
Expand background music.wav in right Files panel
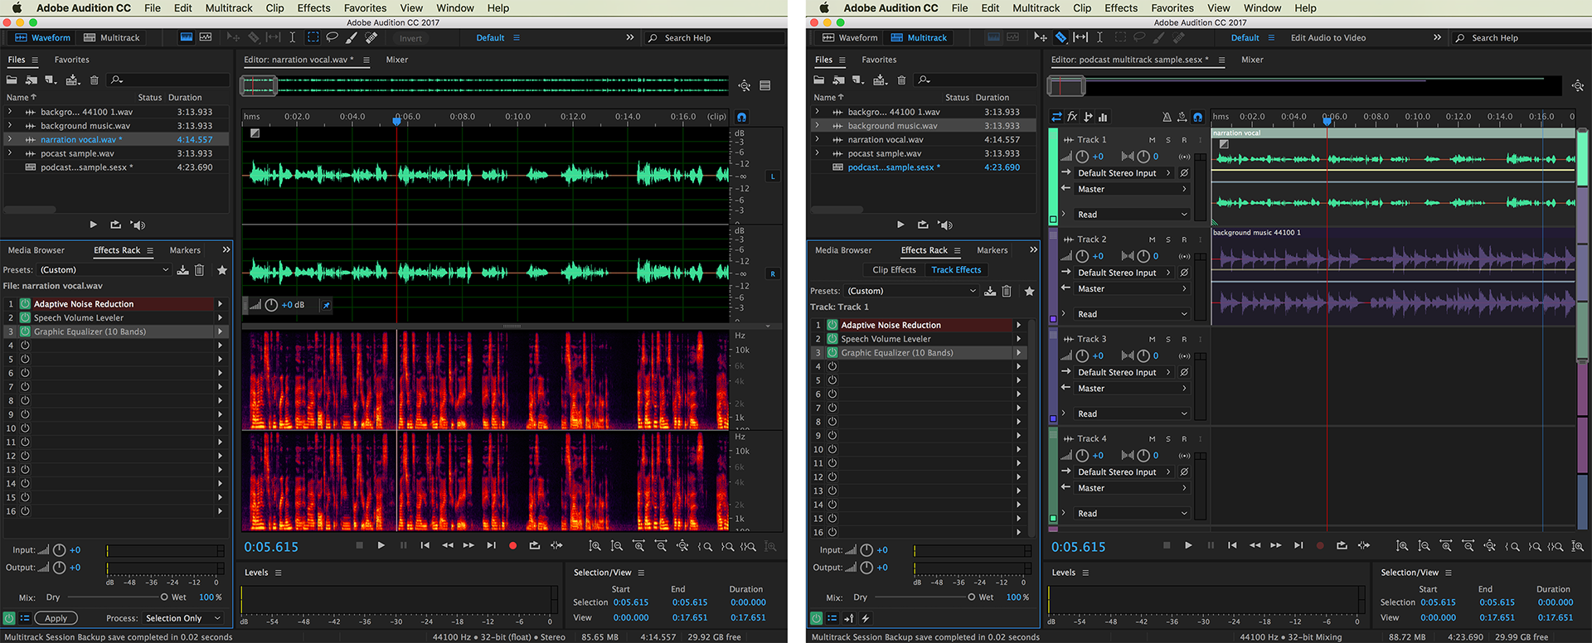point(817,125)
